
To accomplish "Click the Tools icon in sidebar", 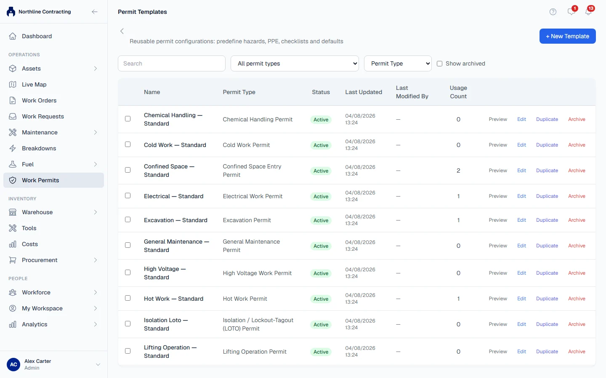I will [x=13, y=228].
